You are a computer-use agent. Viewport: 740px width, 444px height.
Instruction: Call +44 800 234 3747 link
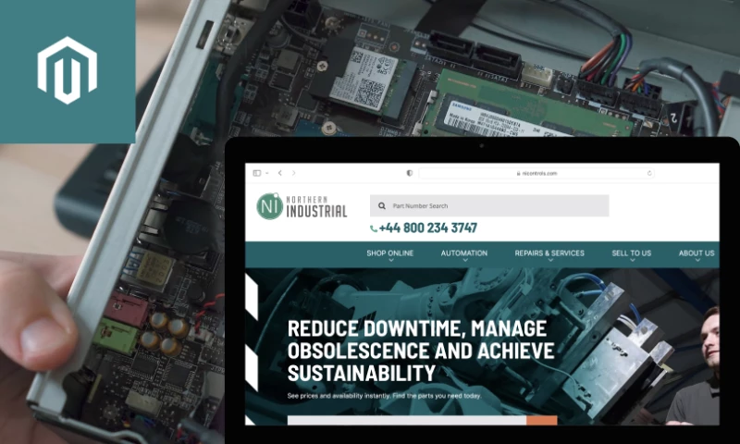point(427,228)
